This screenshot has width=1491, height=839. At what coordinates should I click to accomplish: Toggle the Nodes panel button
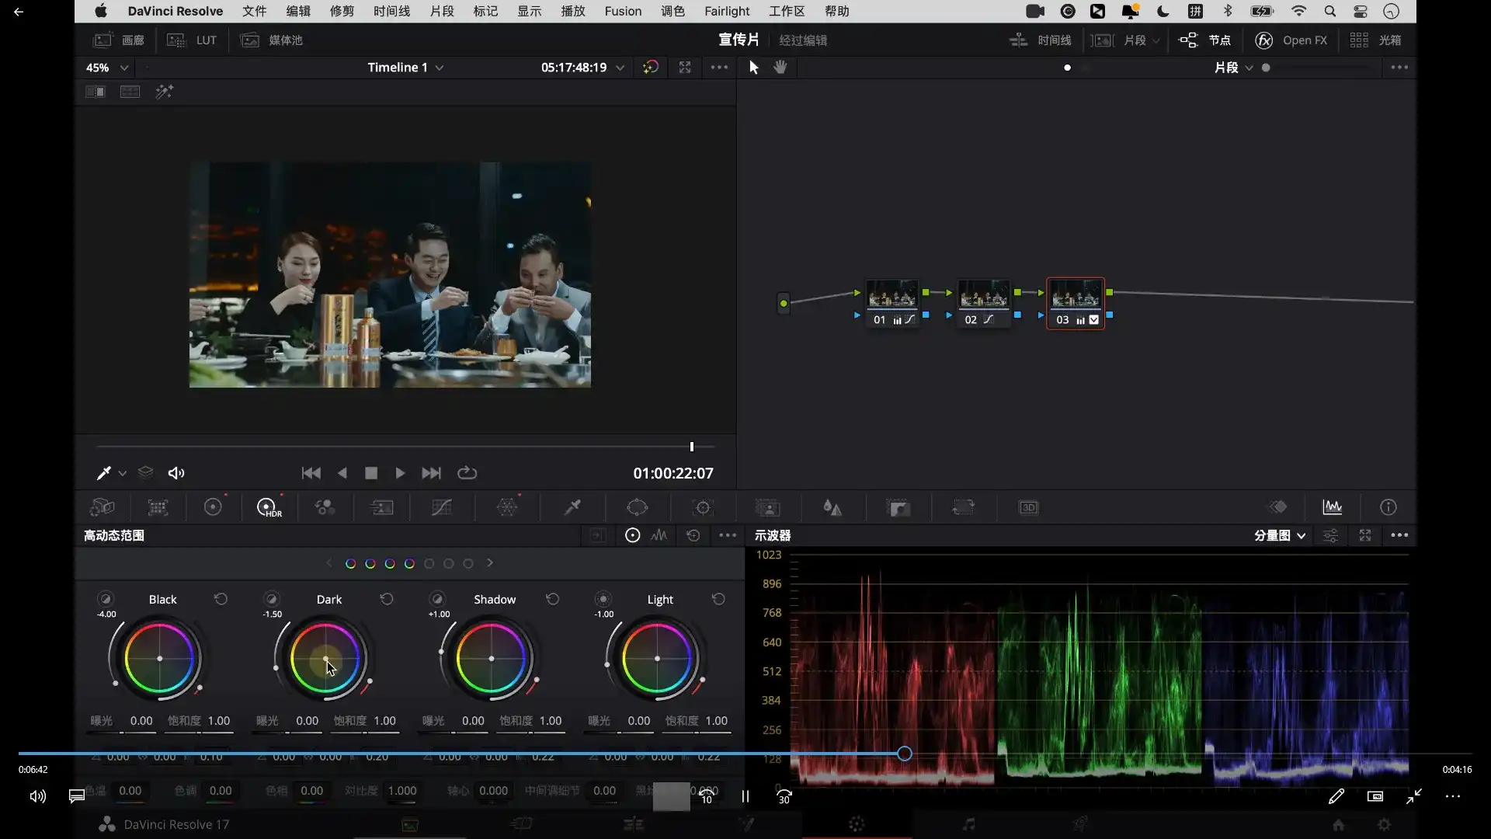point(1205,40)
